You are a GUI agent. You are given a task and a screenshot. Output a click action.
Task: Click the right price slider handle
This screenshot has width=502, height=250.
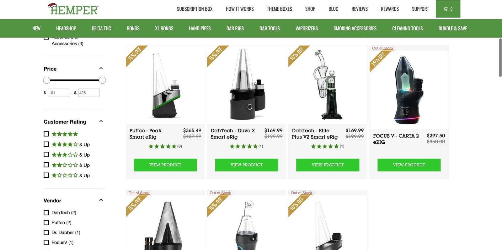(102, 80)
